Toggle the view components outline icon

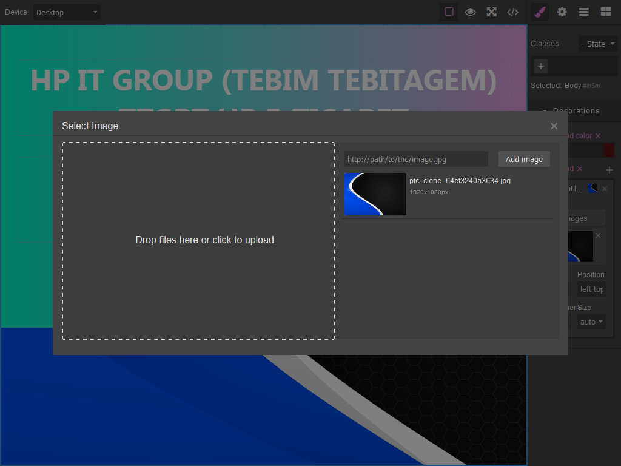pos(449,12)
